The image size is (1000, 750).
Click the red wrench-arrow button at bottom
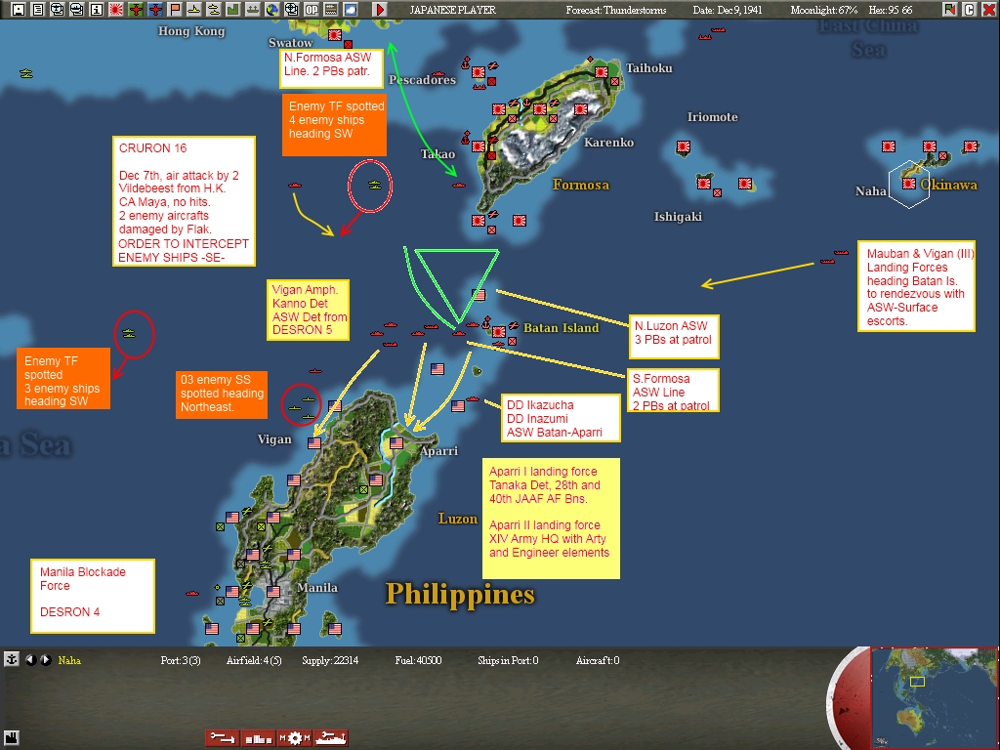[x=223, y=738]
